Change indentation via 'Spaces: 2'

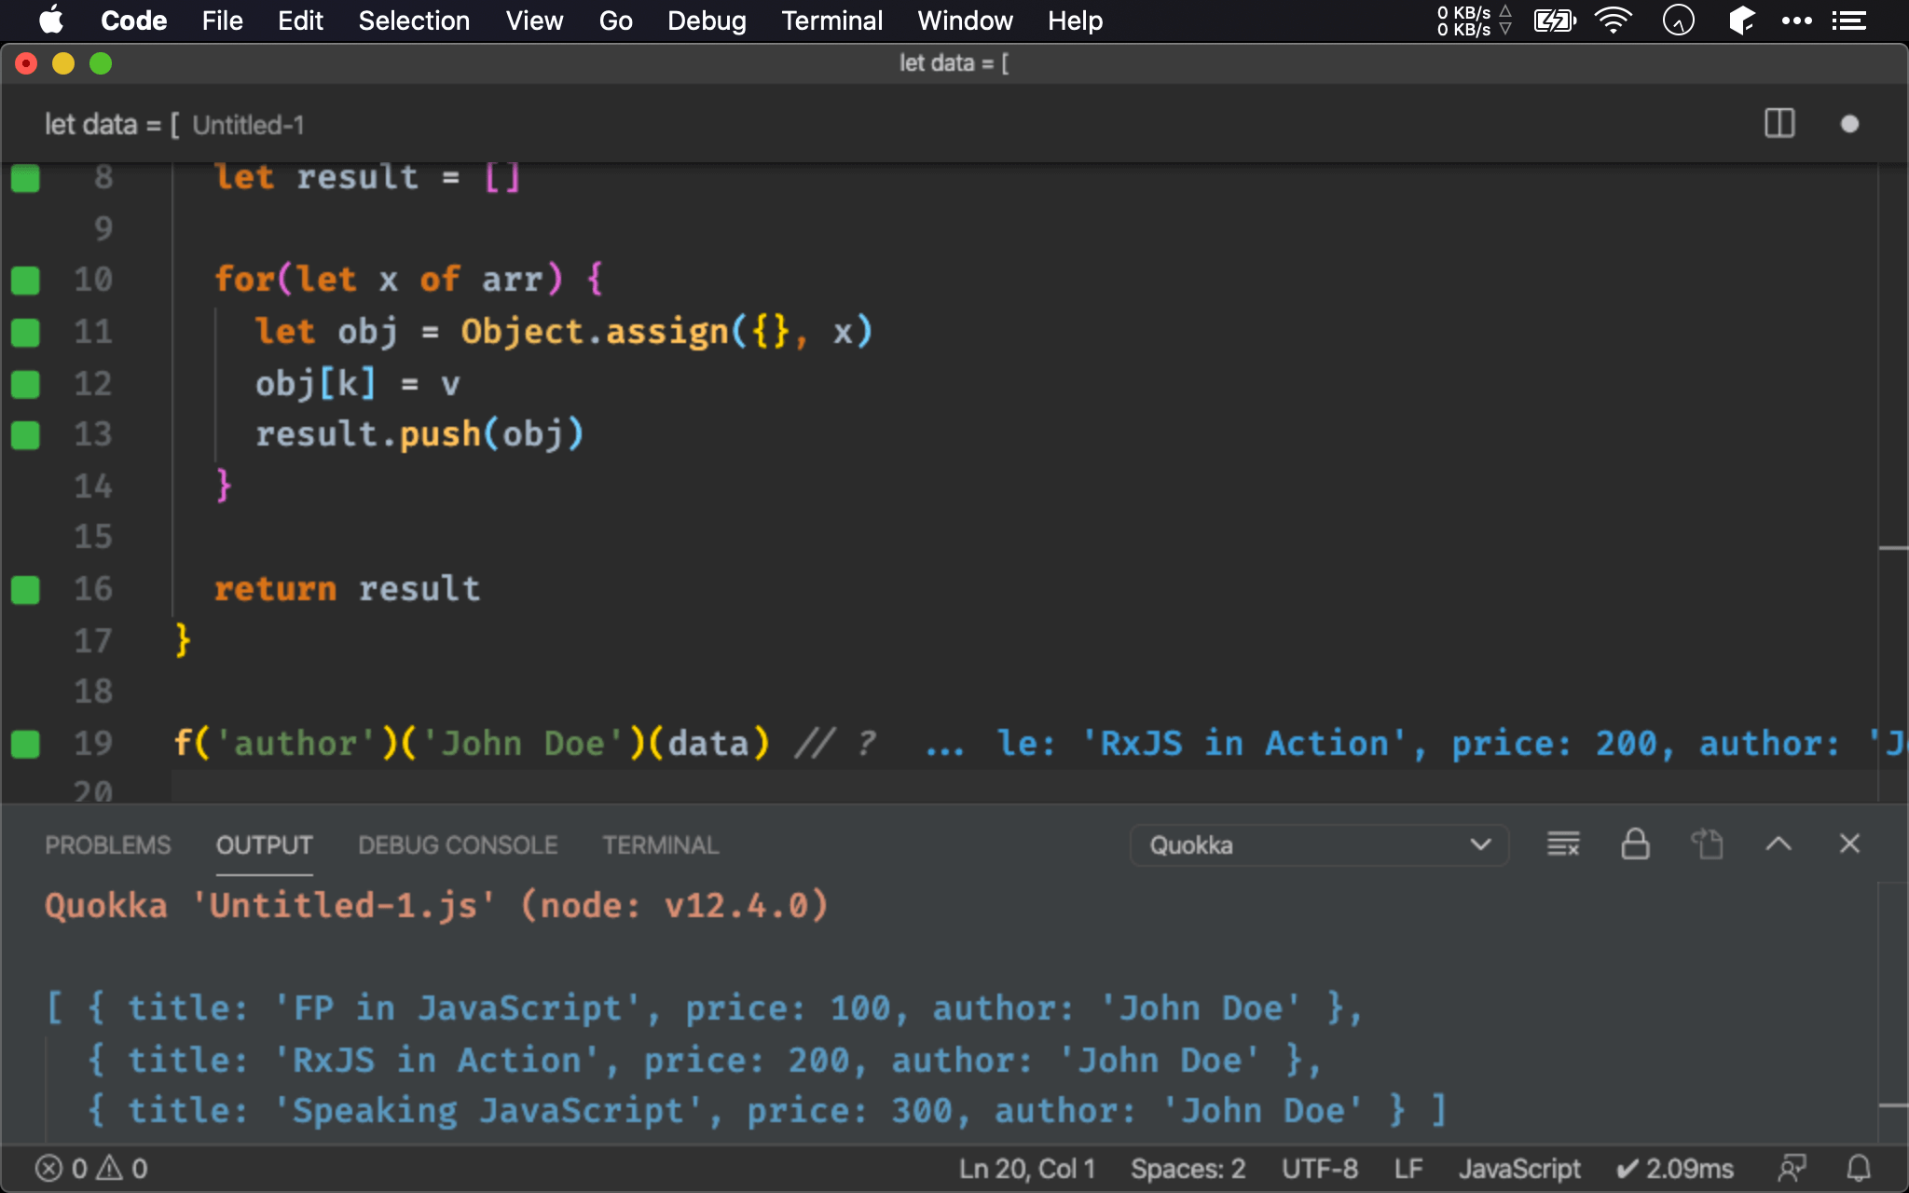click(1188, 1169)
